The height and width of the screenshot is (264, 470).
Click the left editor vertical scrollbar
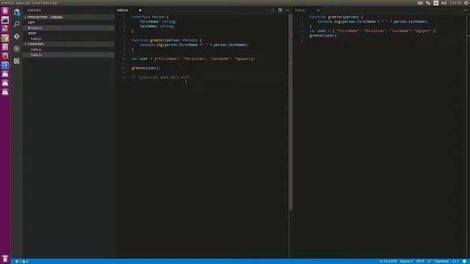click(291, 112)
